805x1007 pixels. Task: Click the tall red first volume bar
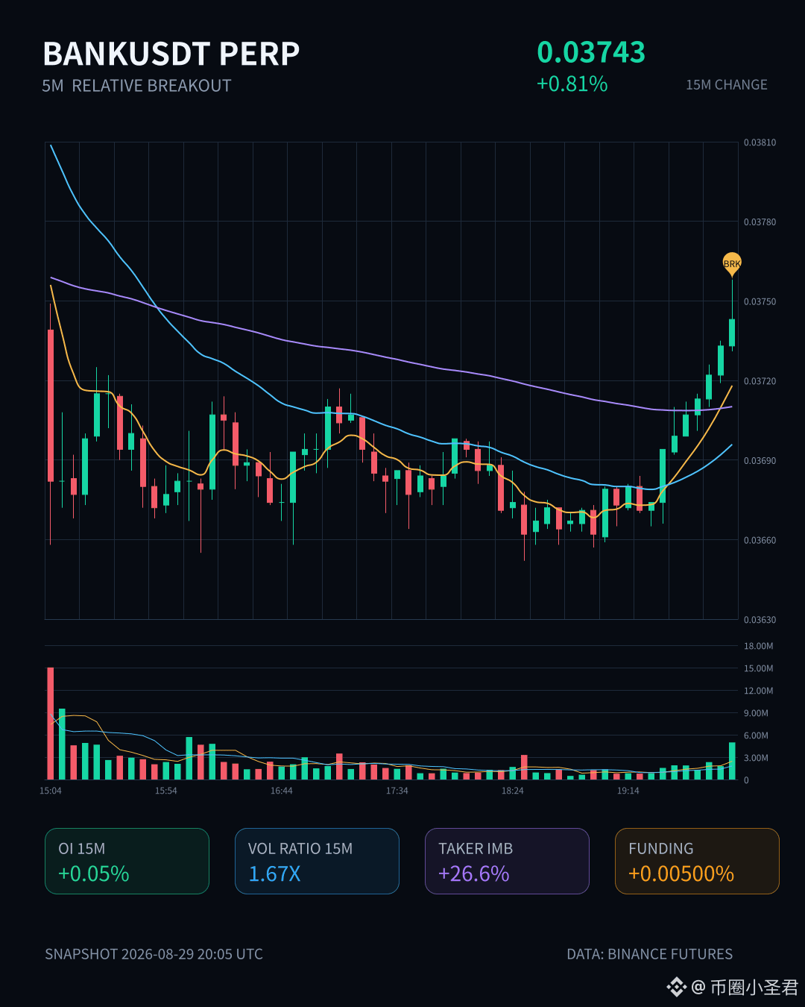pos(51,724)
